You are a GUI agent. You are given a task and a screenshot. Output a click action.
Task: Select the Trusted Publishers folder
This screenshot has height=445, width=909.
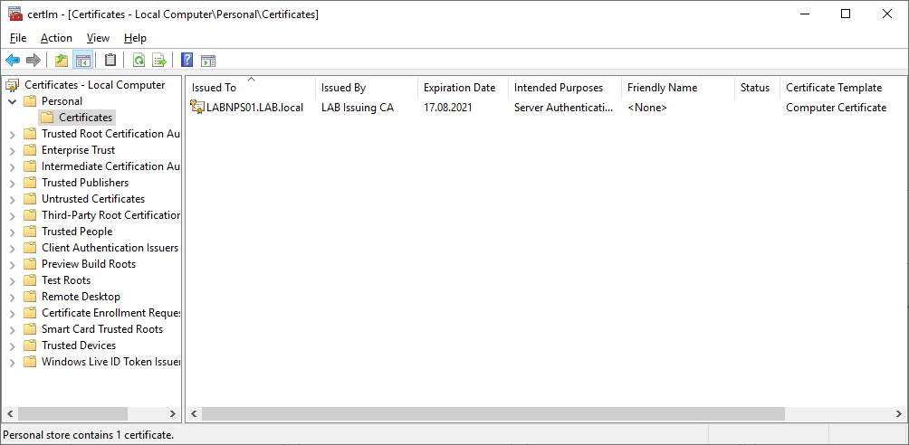84,183
